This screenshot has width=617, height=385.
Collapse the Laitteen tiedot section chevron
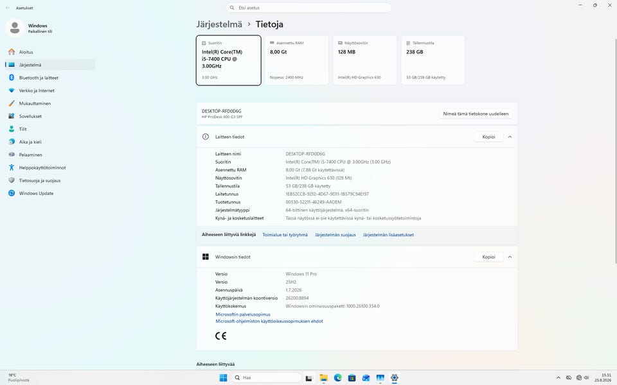[510, 137]
